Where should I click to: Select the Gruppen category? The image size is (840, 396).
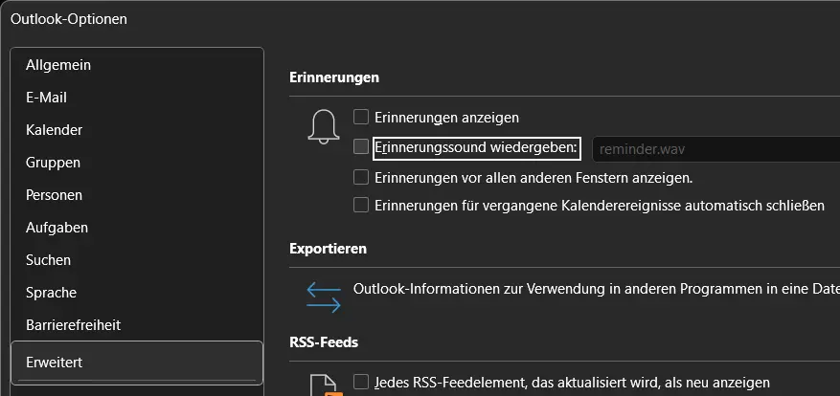(53, 163)
